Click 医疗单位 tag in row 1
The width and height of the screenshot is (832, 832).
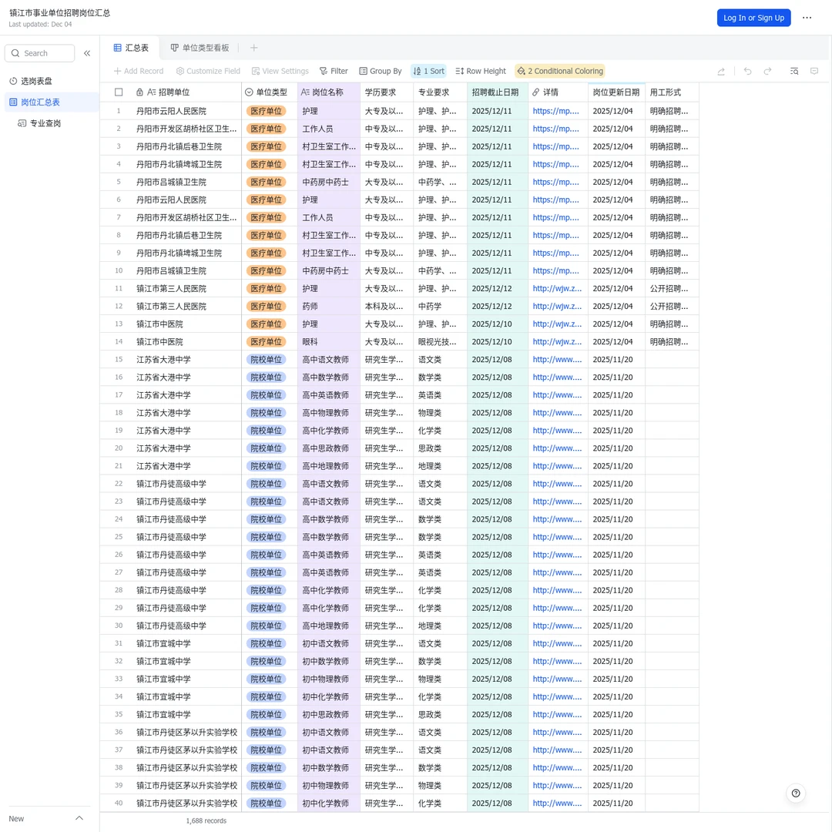(266, 111)
